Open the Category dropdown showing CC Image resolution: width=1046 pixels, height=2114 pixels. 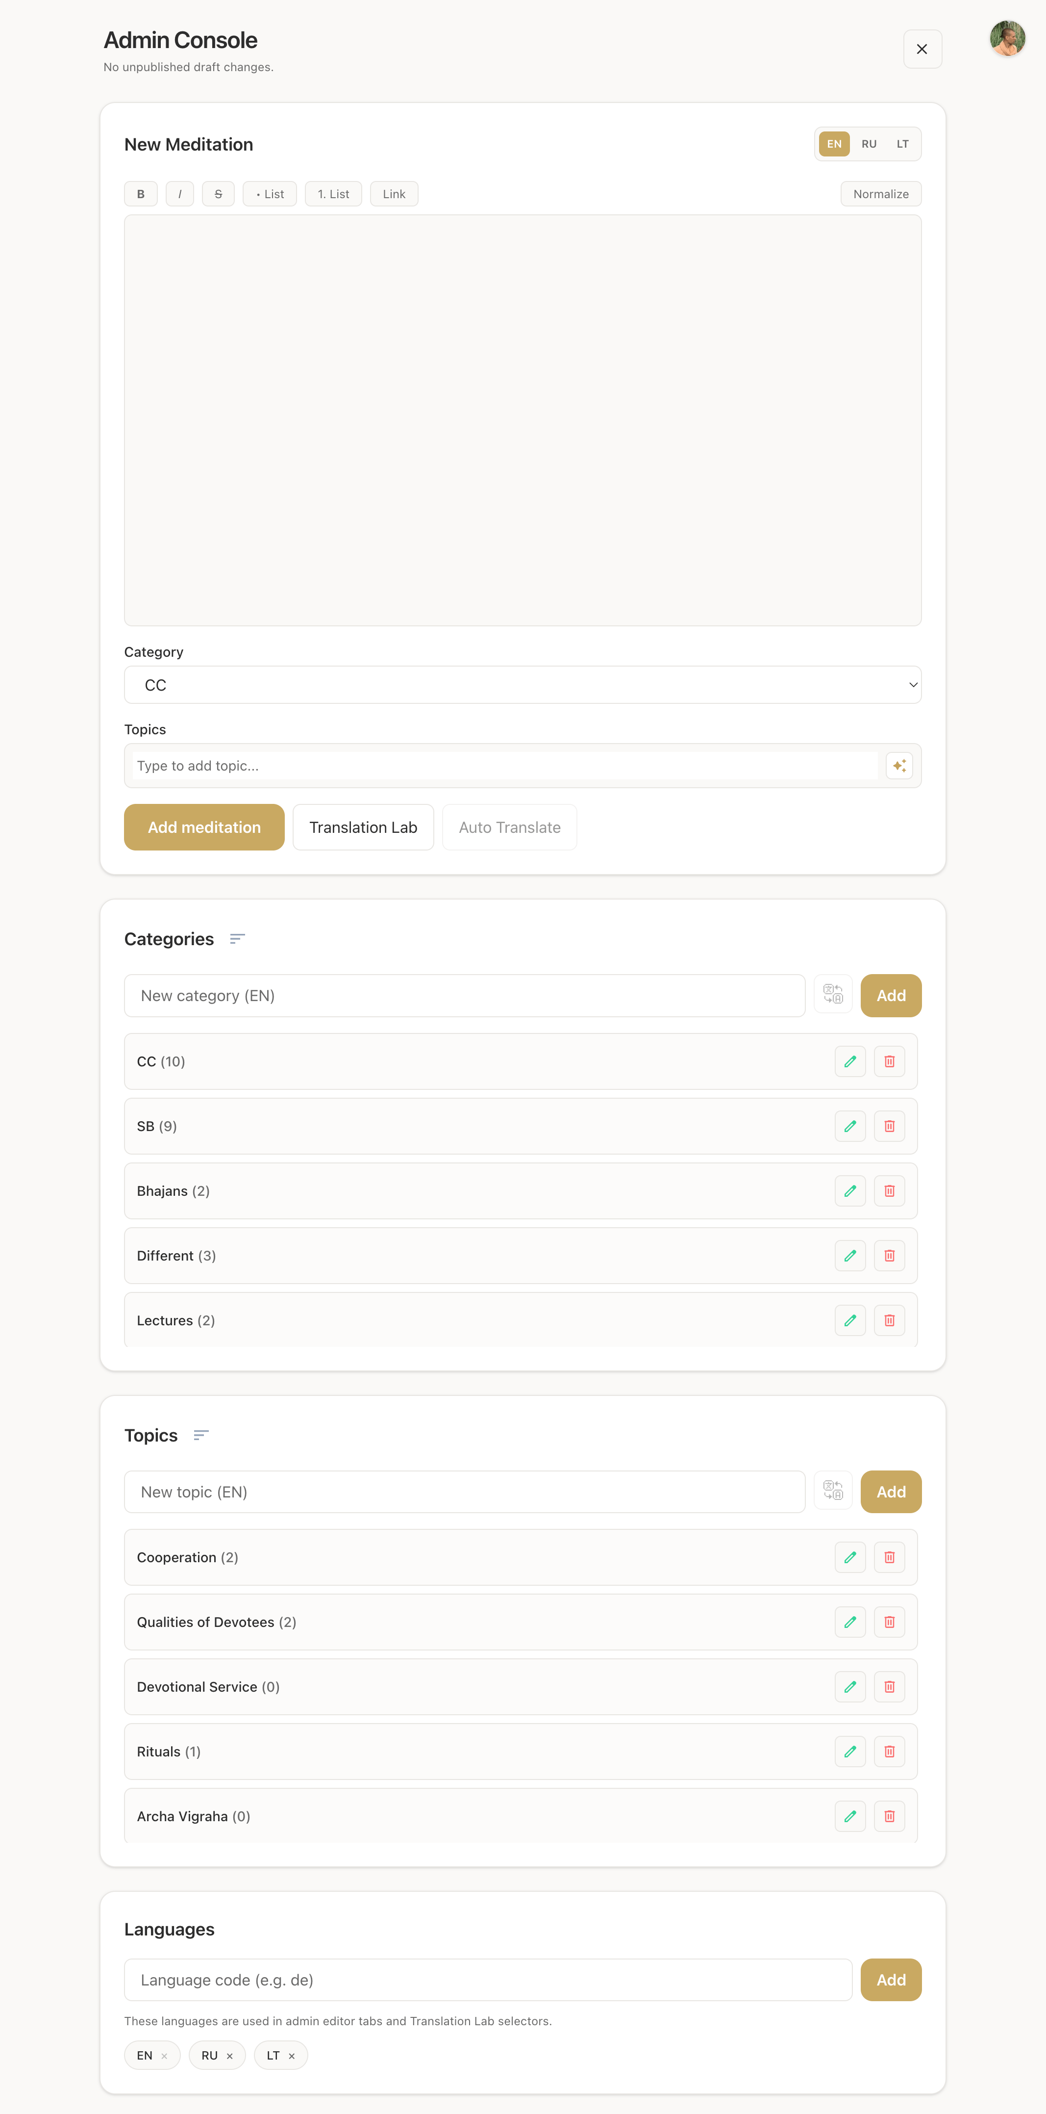click(x=523, y=684)
